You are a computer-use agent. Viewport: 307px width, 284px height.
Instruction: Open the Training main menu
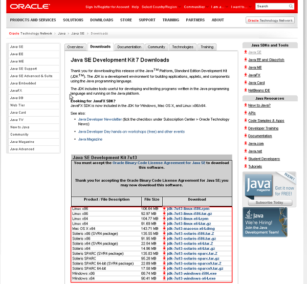(171, 20)
